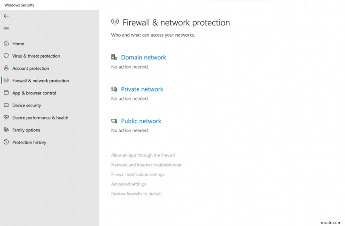This screenshot has height=226, width=345.
Task: Click the Home house icon
Action: tap(6, 44)
